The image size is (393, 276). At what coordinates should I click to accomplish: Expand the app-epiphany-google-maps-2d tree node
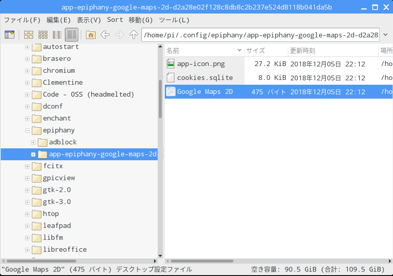click(x=33, y=154)
